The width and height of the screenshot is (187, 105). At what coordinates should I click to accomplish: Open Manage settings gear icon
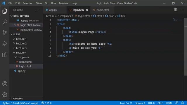click(x=5, y=94)
